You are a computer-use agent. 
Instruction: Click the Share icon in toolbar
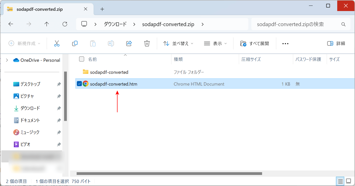[129, 43]
